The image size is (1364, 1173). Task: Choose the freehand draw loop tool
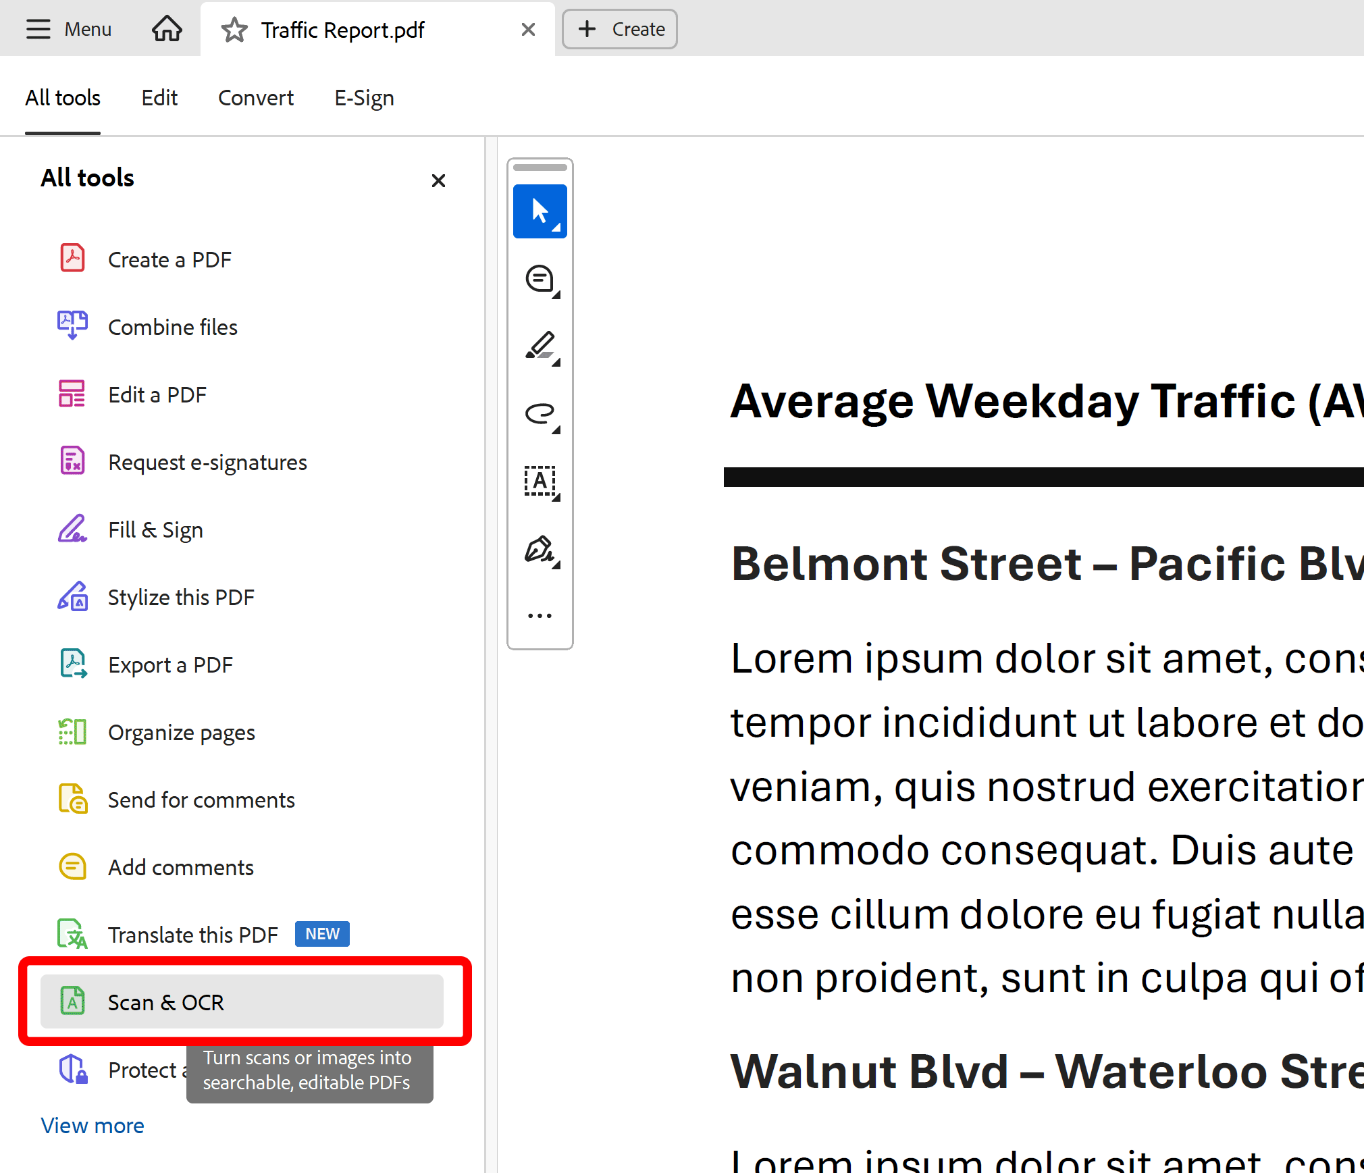click(x=540, y=413)
